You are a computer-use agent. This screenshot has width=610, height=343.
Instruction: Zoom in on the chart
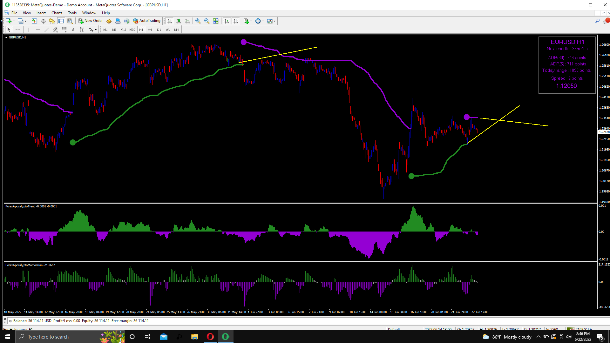coord(198,21)
